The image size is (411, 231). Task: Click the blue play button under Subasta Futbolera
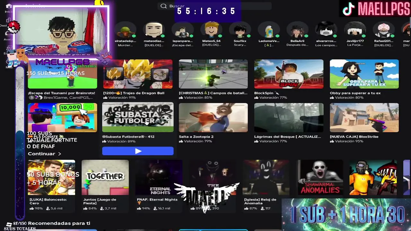(138, 151)
